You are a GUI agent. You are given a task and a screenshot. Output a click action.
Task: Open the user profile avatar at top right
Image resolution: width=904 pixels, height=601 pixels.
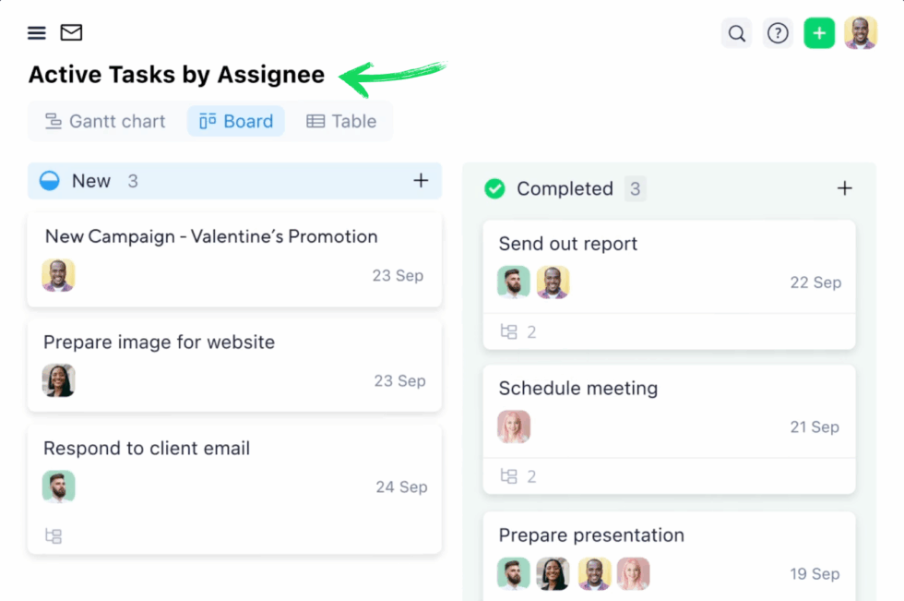click(860, 33)
